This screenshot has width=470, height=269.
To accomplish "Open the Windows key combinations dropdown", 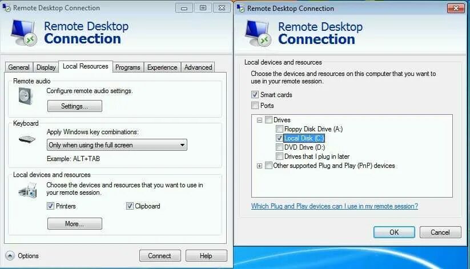I will 117,145.
